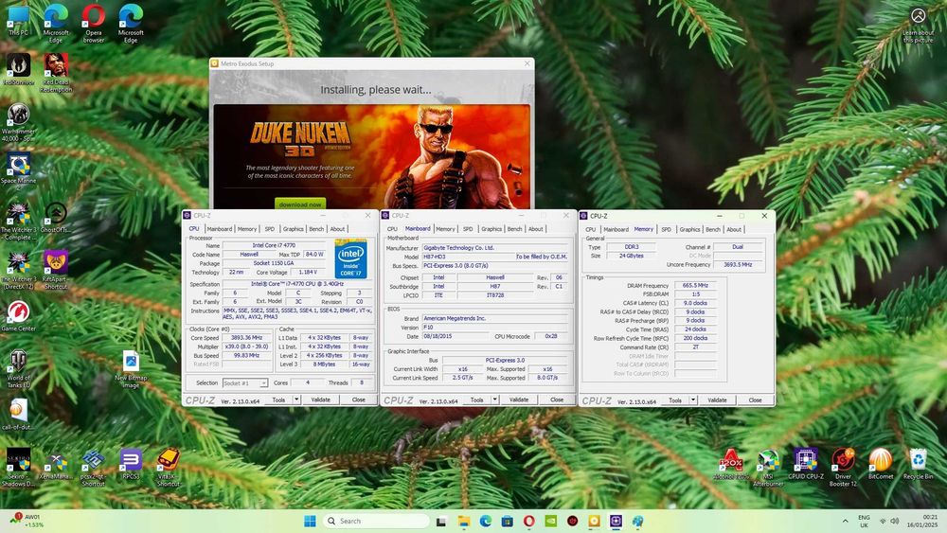
Task: Click the DRAM Frequency value 665.5 MHz
Action: pyautogui.click(x=695, y=286)
